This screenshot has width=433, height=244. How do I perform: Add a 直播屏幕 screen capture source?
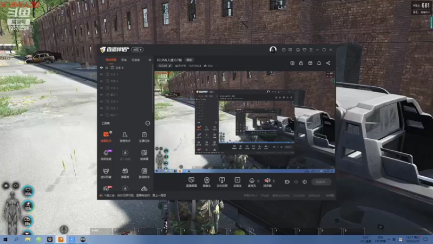point(192,182)
